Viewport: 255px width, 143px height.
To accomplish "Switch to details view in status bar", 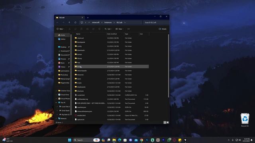I will click(x=165, y=122).
